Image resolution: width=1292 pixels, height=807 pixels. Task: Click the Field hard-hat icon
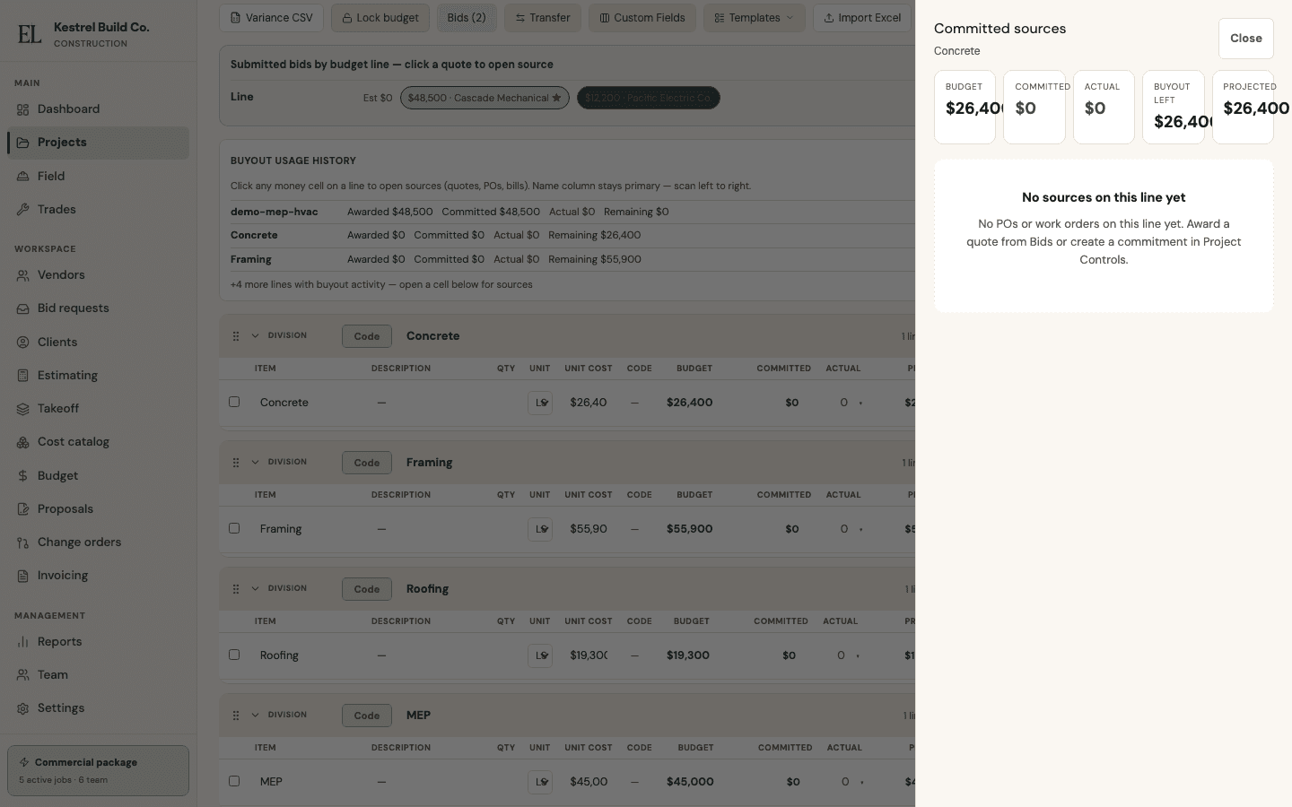(x=23, y=177)
